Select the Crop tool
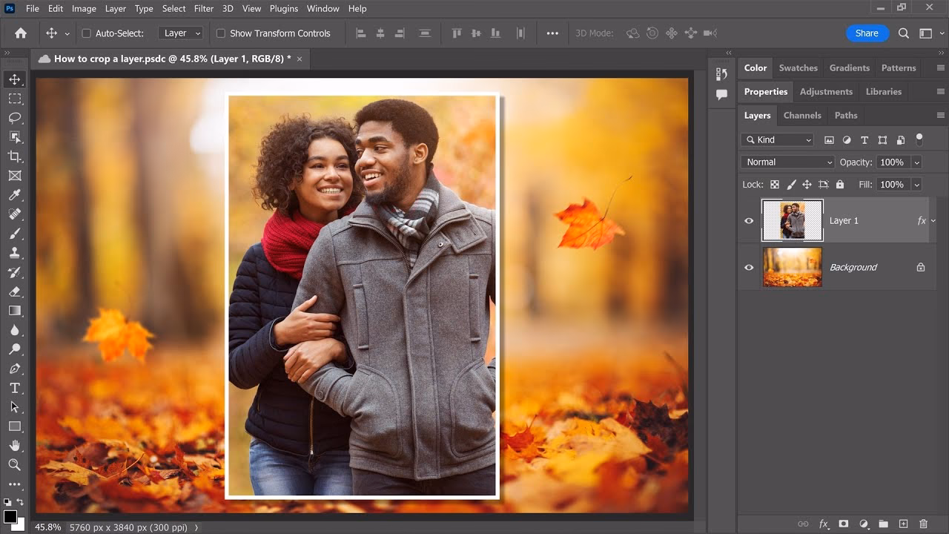The width and height of the screenshot is (949, 534). point(14,156)
